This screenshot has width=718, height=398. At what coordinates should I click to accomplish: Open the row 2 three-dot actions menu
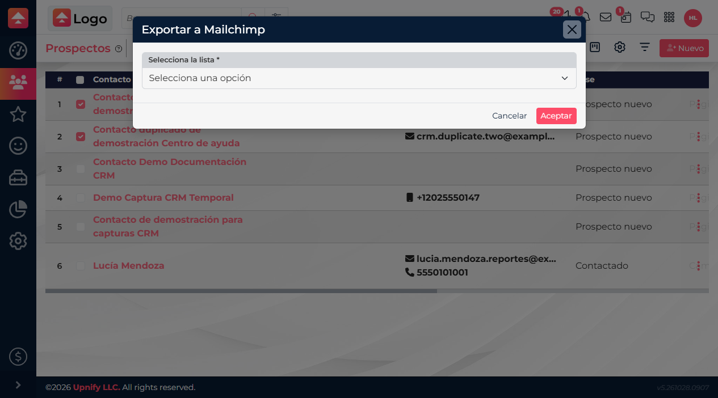click(699, 137)
